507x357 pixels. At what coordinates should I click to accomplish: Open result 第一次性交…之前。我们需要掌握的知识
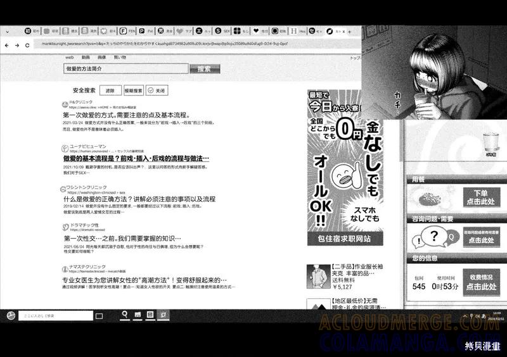(122, 239)
